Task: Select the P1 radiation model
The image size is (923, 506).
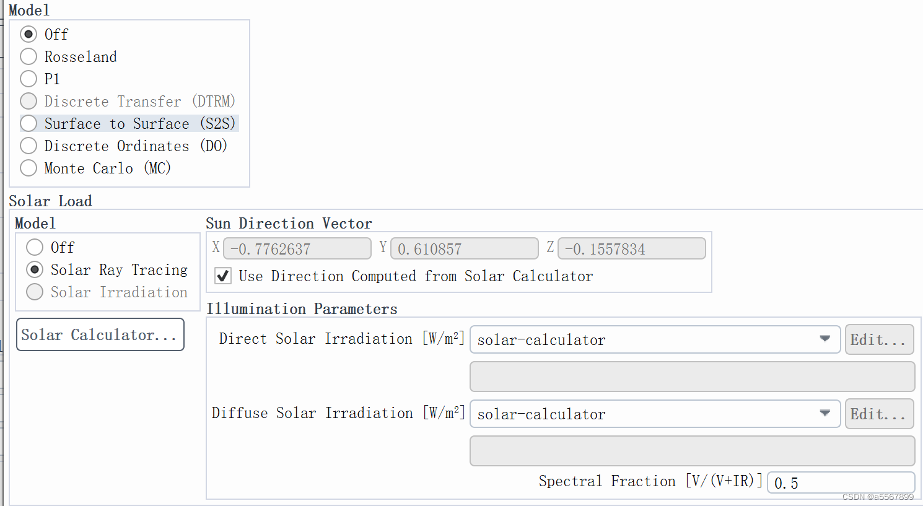Action: pyautogui.click(x=28, y=79)
